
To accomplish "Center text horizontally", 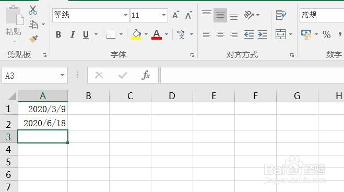I will point(220,34).
